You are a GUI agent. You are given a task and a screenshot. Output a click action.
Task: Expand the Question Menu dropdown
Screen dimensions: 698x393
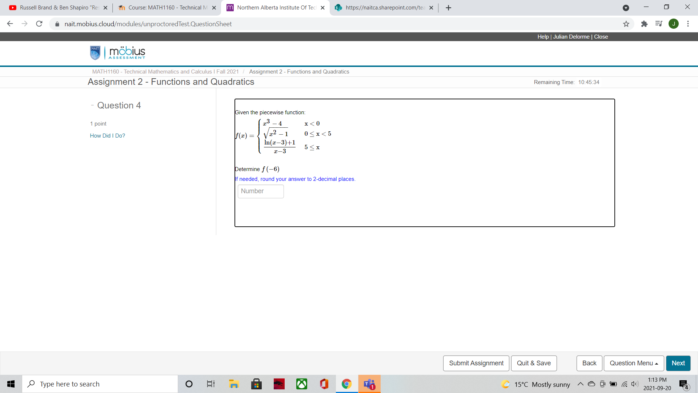point(634,363)
